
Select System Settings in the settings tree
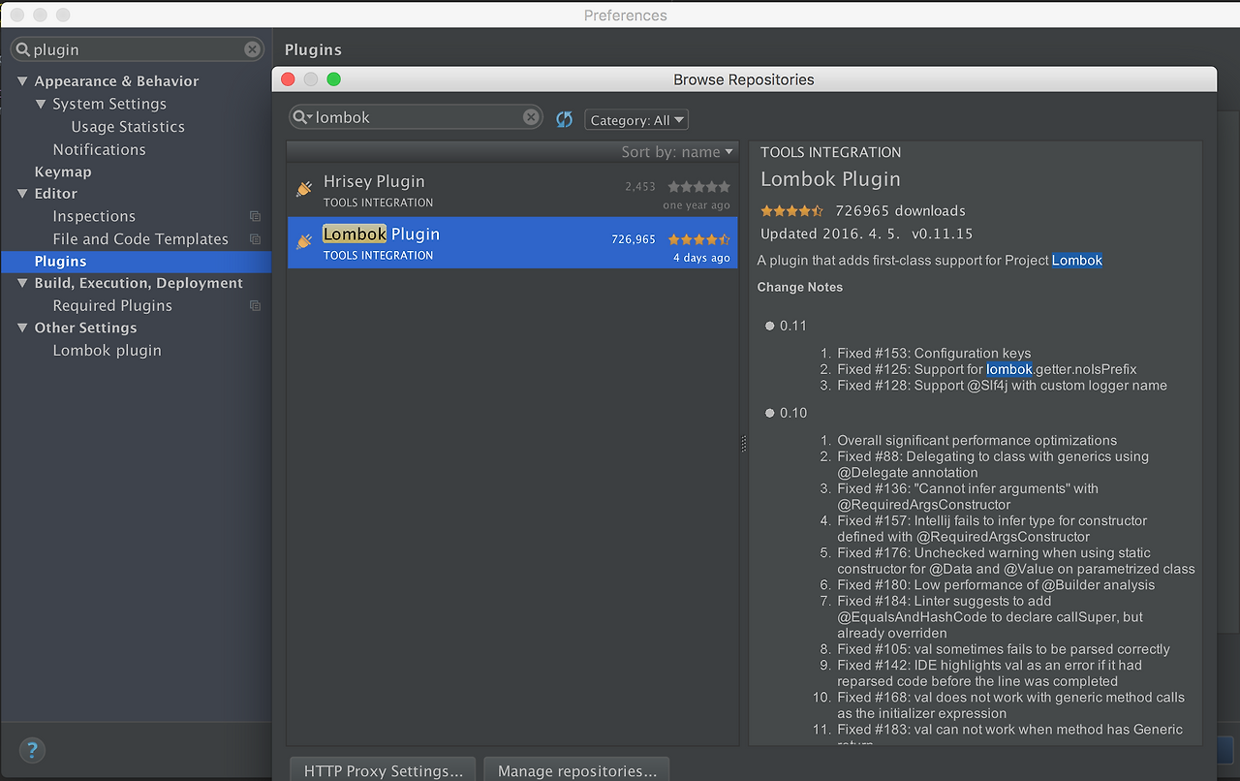109,104
